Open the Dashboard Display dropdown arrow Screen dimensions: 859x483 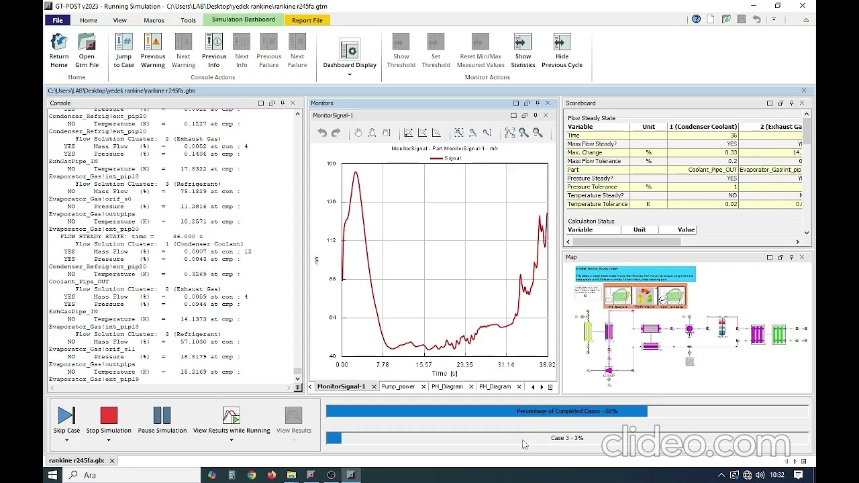pyautogui.click(x=350, y=74)
